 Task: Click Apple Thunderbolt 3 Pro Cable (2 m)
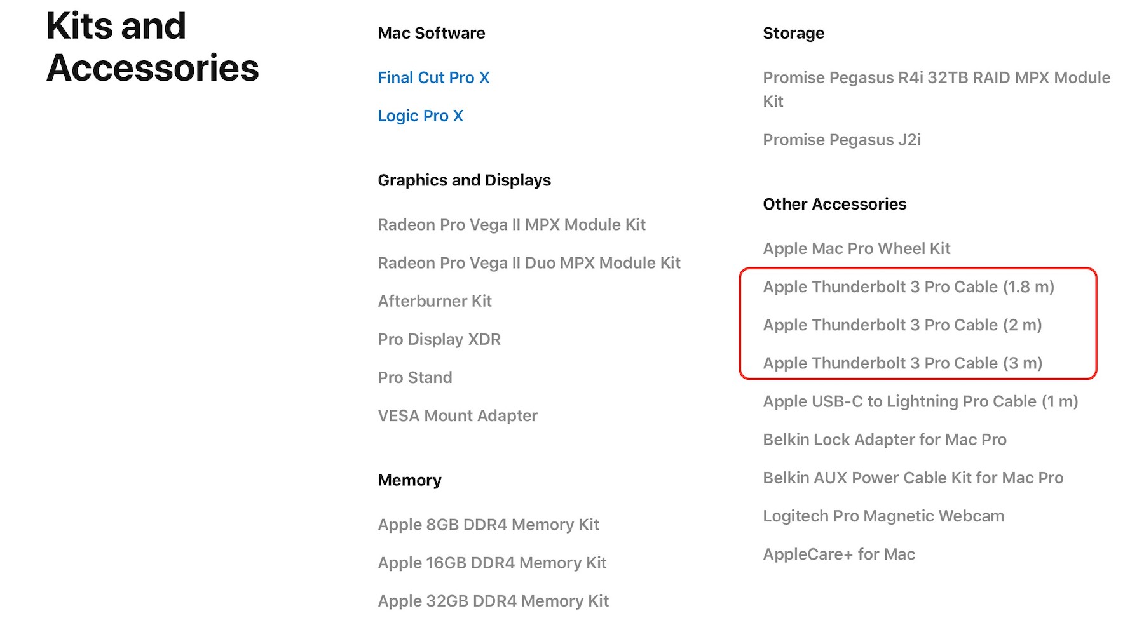(x=902, y=325)
